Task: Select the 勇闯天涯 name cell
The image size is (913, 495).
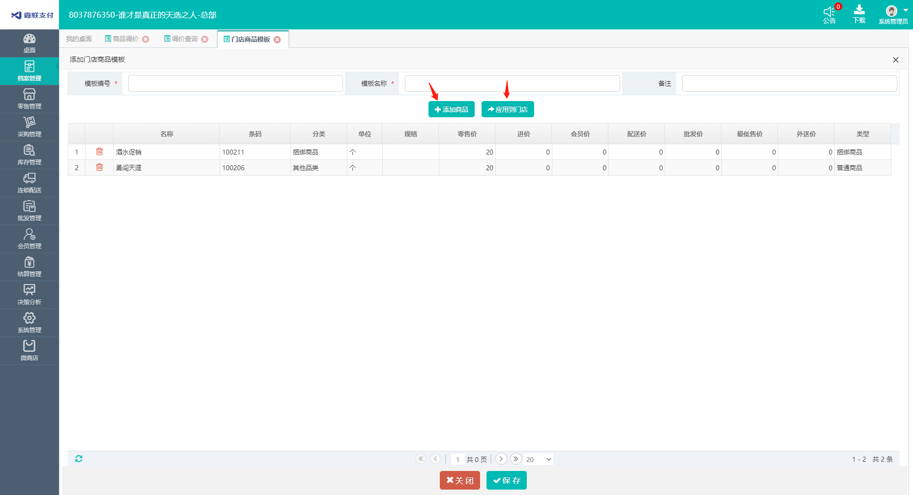Action: tap(167, 168)
